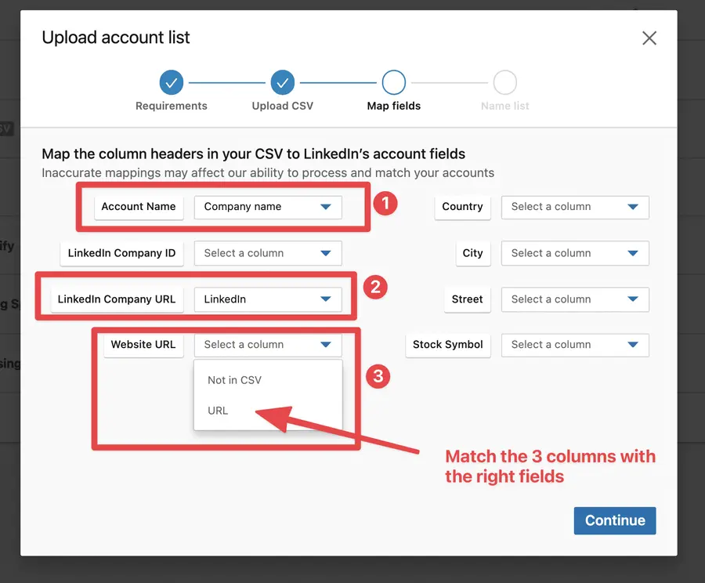Close the Upload account list dialog
This screenshot has height=583, width=705.
click(x=649, y=38)
